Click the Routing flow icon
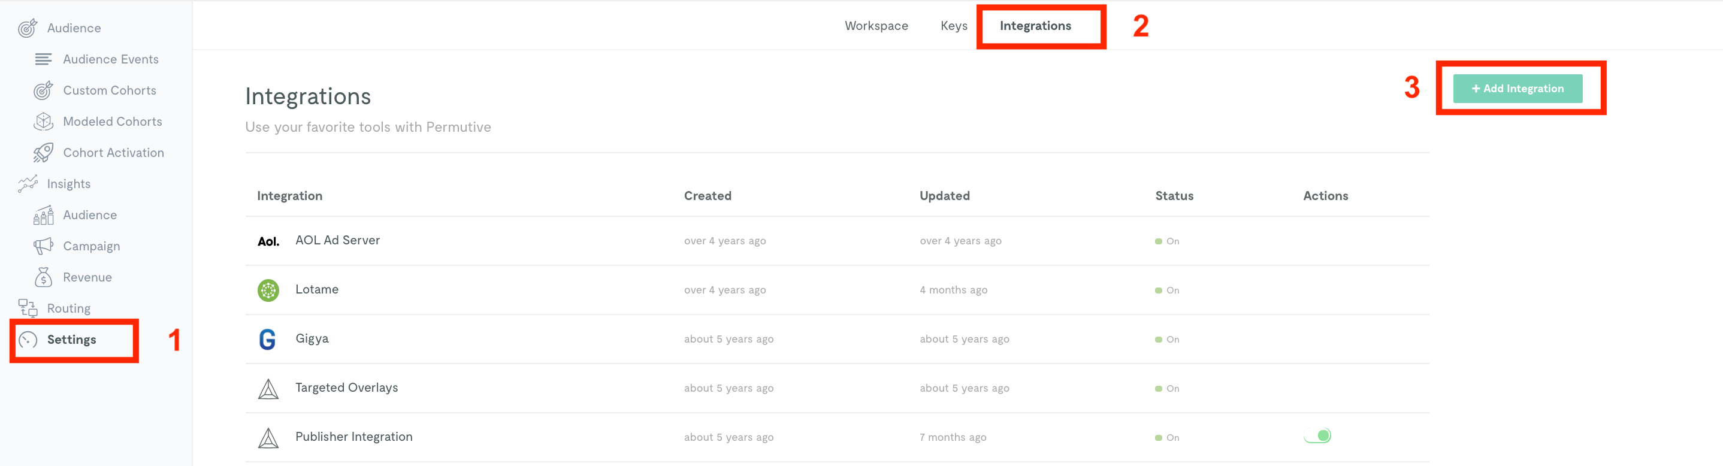 point(28,308)
